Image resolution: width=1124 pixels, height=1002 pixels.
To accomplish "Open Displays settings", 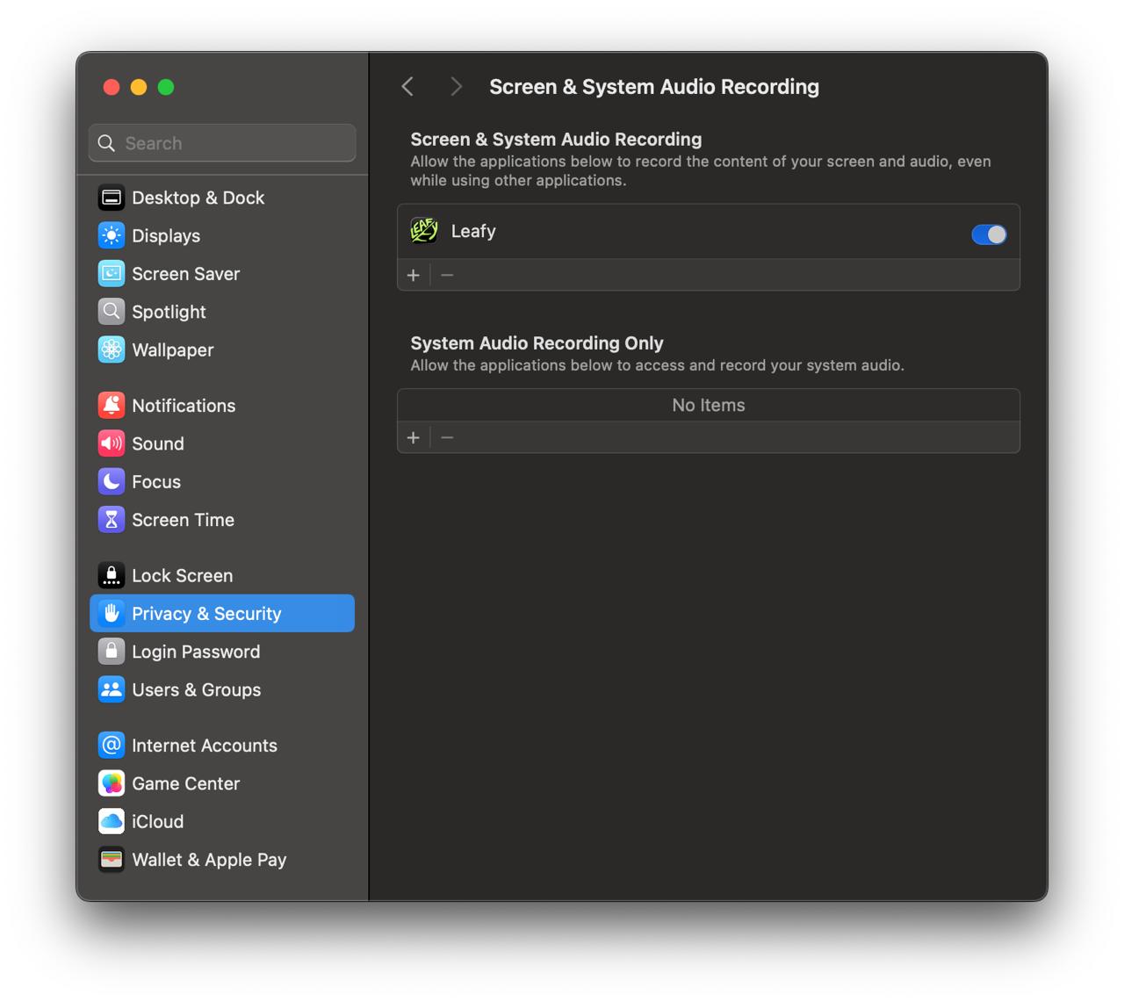I will pyautogui.click(x=222, y=235).
